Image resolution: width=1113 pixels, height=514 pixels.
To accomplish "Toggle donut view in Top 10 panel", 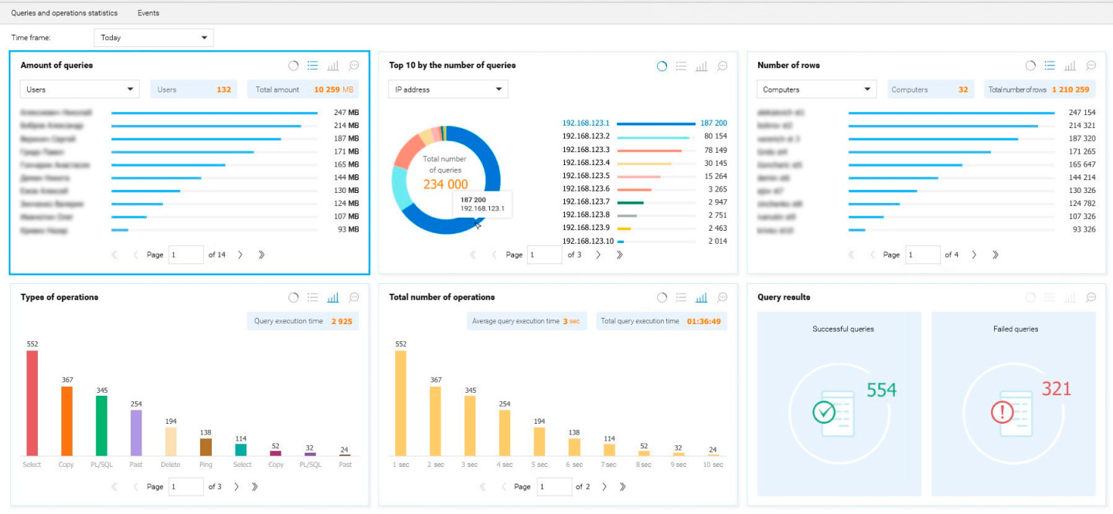I will [662, 66].
